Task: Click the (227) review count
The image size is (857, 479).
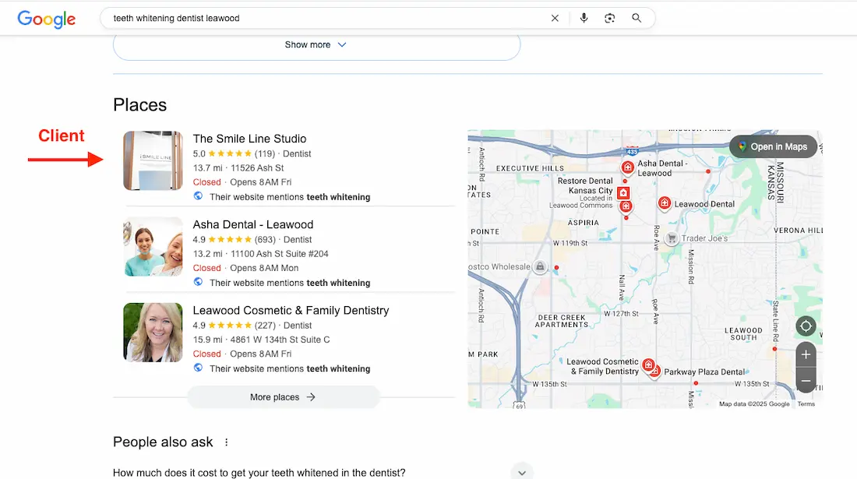Action: click(x=265, y=325)
